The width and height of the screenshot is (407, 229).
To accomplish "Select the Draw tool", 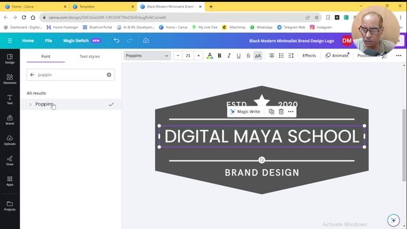I will click(10, 160).
